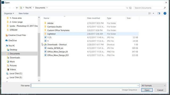Click the navigation pane scroll down arrow
Image resolution: width=170 pixels, height=95 pixels.
pyautogui.click(x=39, y=80)
